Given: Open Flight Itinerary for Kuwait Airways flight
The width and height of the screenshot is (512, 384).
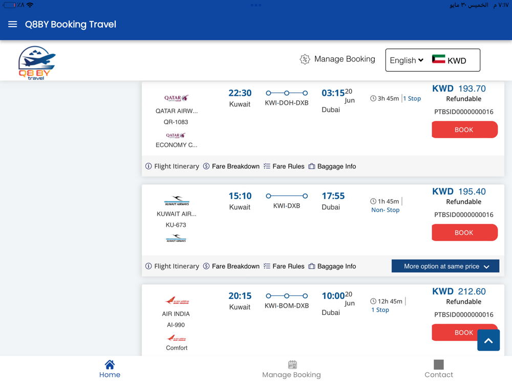Looking at the screenshot, I should [172, 266].
